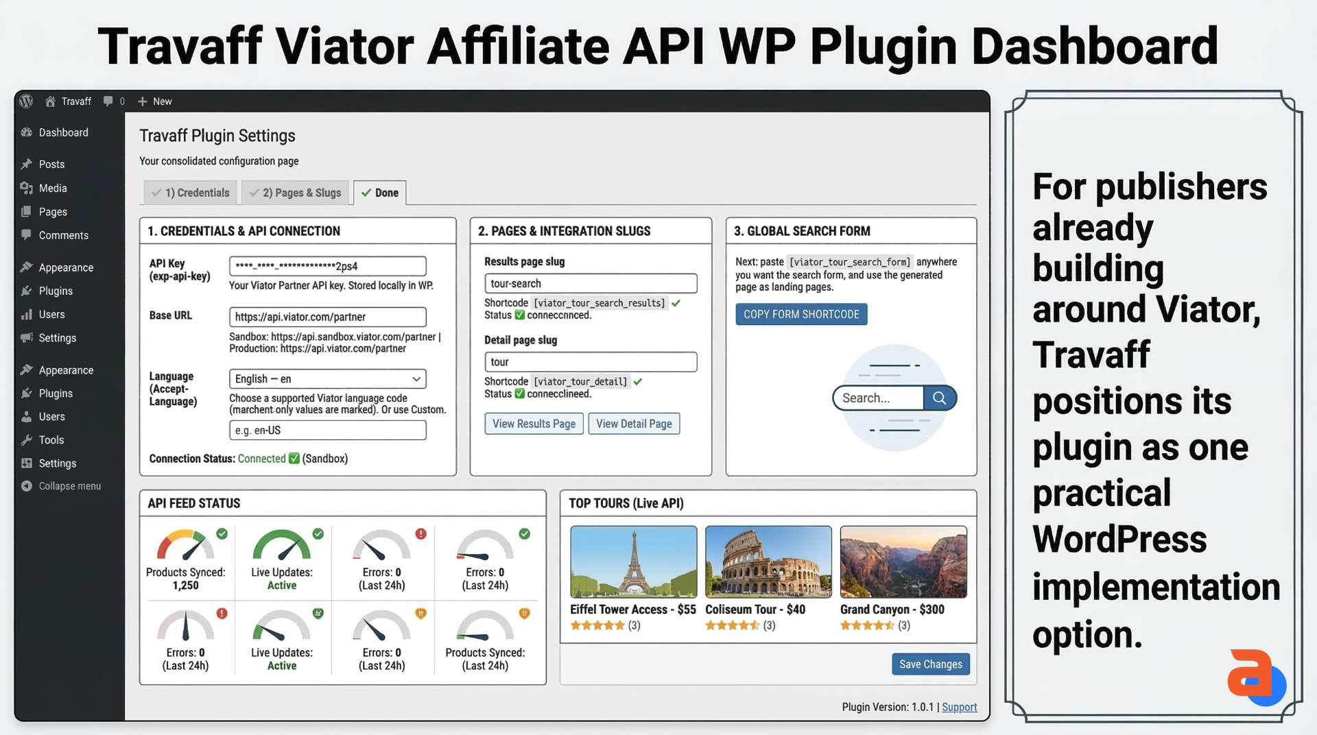Open Comments via the speech bubble icon
The height and width of the screenshot is (735, 1317).
pyautogui.click(x=25, y=235)
